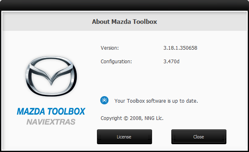
Task: Click the copyright © symbol
Action: point(126,118)
